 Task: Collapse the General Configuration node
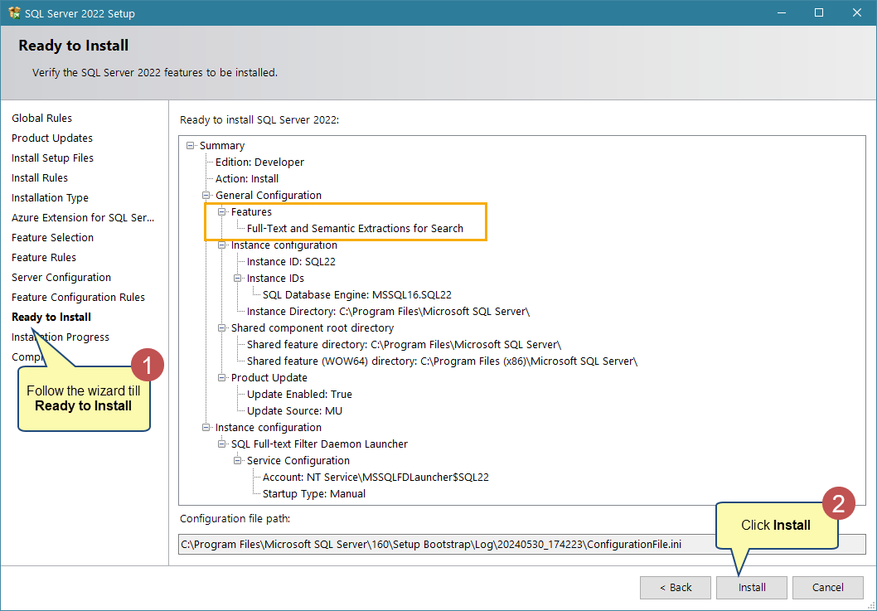point(206,196)
